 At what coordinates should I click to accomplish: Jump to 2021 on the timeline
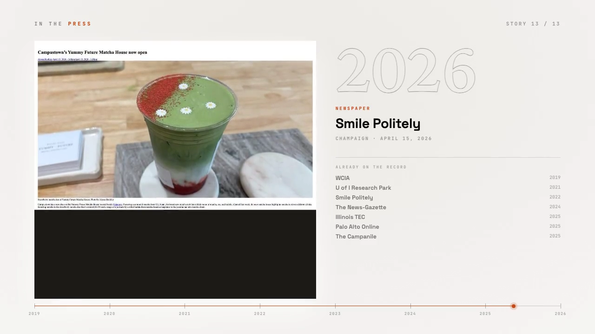(185, 314)
